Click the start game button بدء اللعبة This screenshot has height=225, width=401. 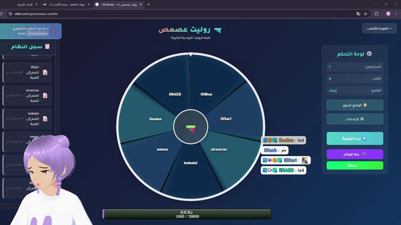[x=355, y=138]
